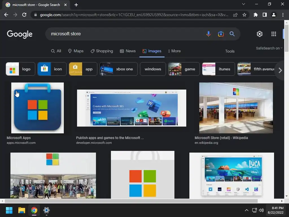Search by image with Google Lens
289x217 pixels.
(221, 34)
